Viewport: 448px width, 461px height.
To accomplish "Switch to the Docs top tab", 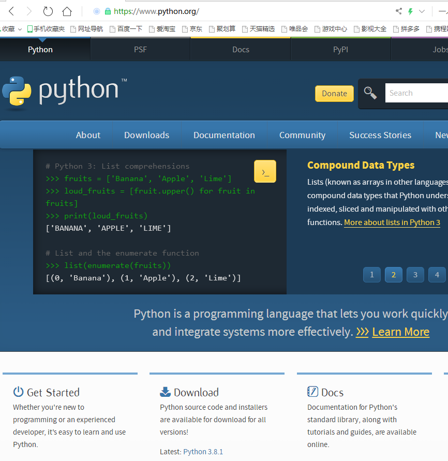I will click(241, 49).
